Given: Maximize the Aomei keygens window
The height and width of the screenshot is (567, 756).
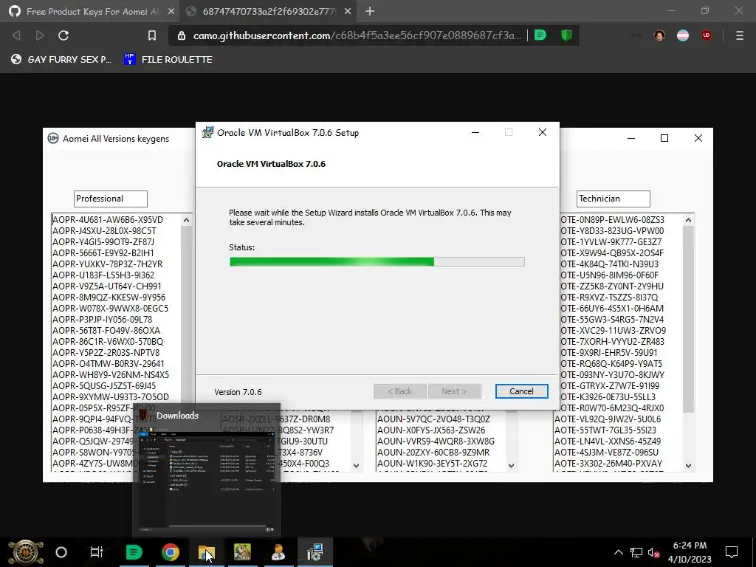Looking at the screenshot, I should pos(664,138).
